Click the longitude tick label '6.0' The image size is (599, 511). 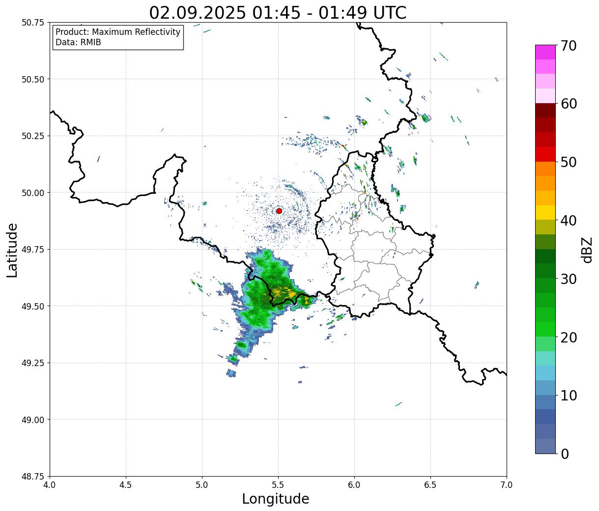354,484
